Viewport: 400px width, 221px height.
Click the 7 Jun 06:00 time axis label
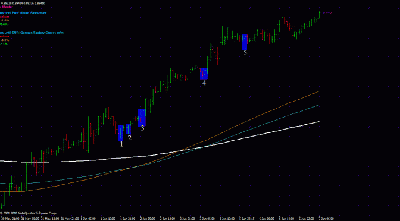pyautogui.click(x=325, y=219)
